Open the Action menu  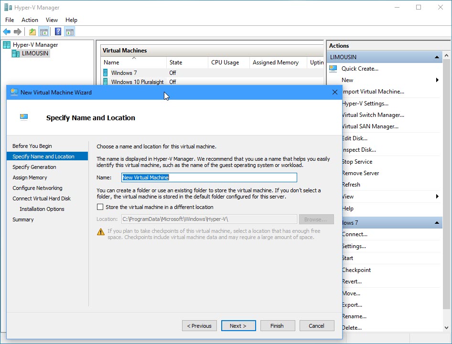click(30, 20)
